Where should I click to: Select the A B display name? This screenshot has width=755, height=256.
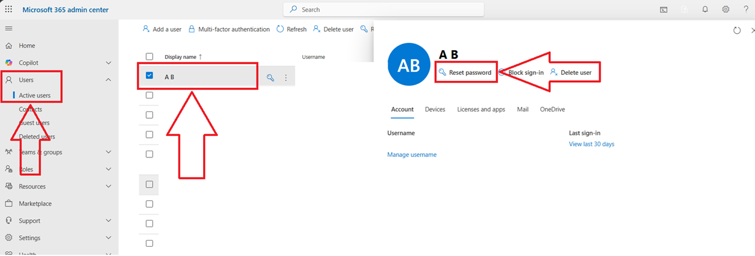(x=169, y=77)
